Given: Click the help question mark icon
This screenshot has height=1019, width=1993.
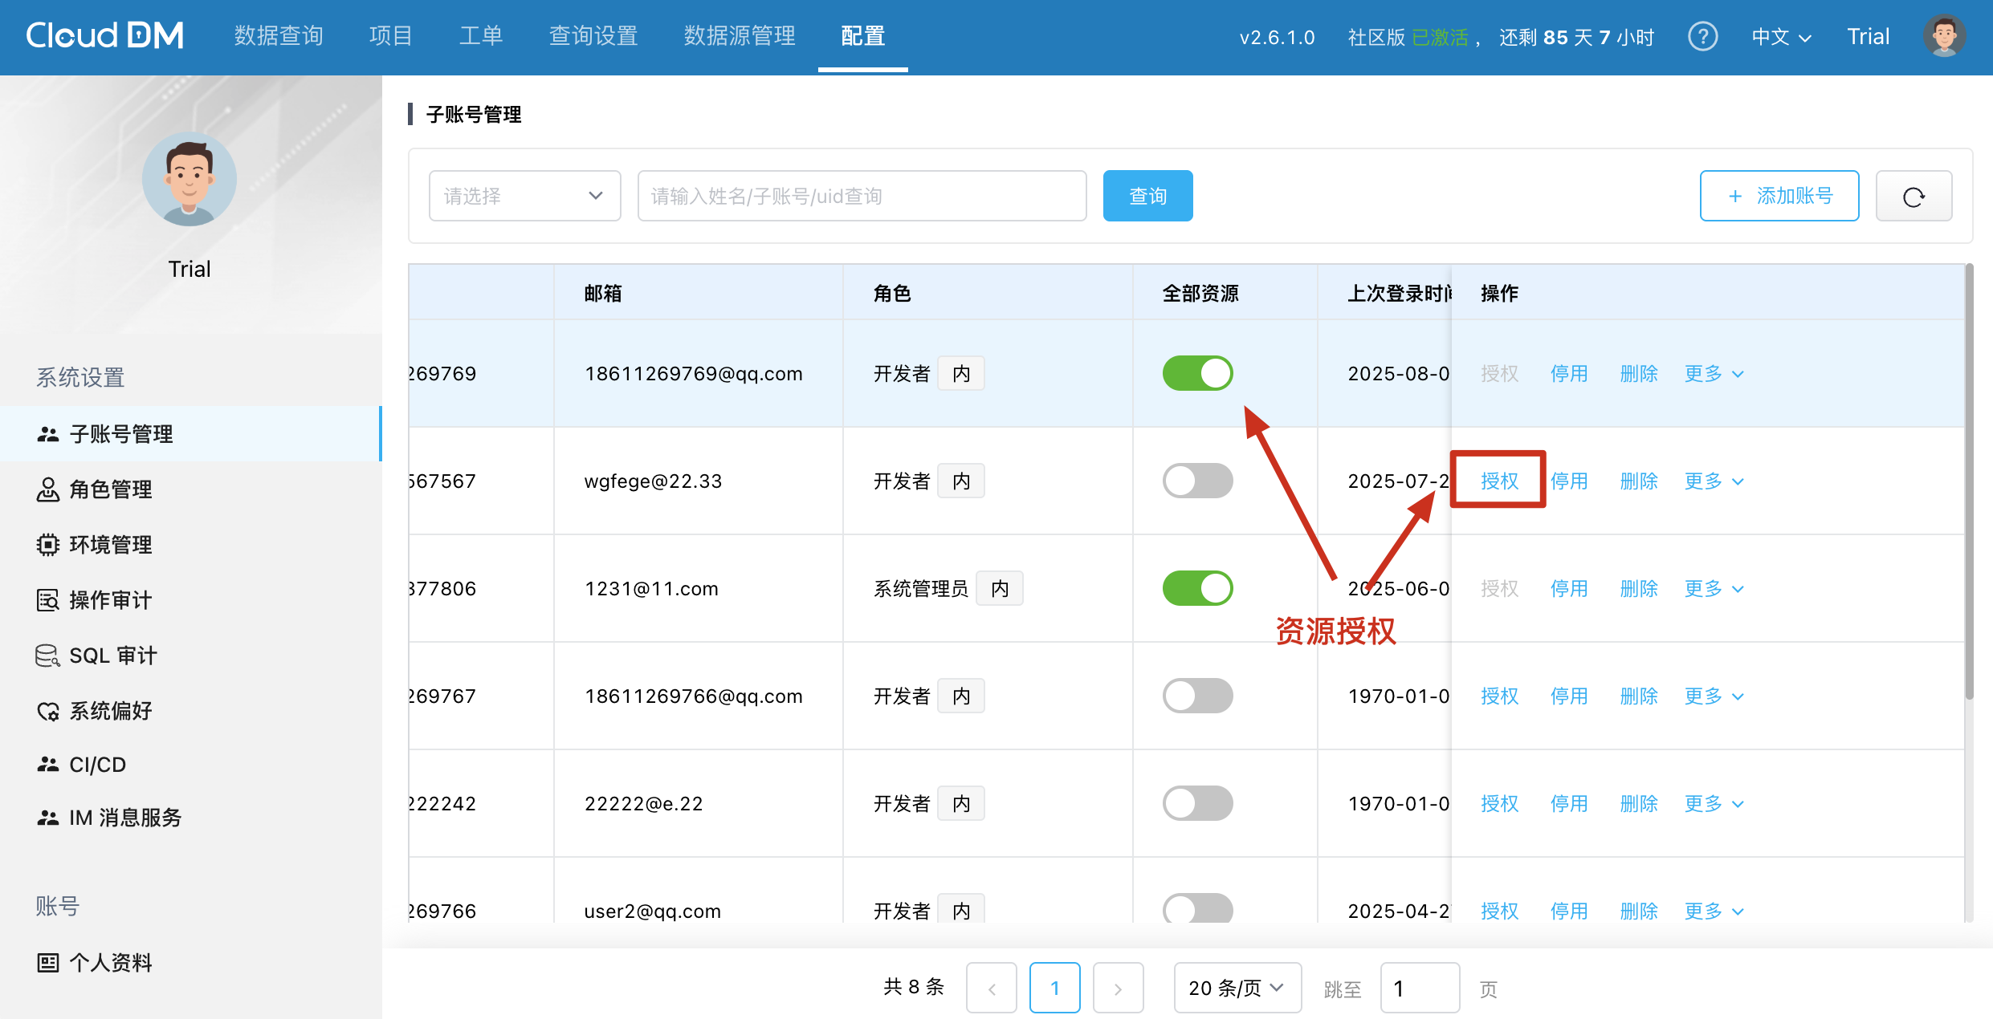Looking at the screenshot, I should (1702, 37).
